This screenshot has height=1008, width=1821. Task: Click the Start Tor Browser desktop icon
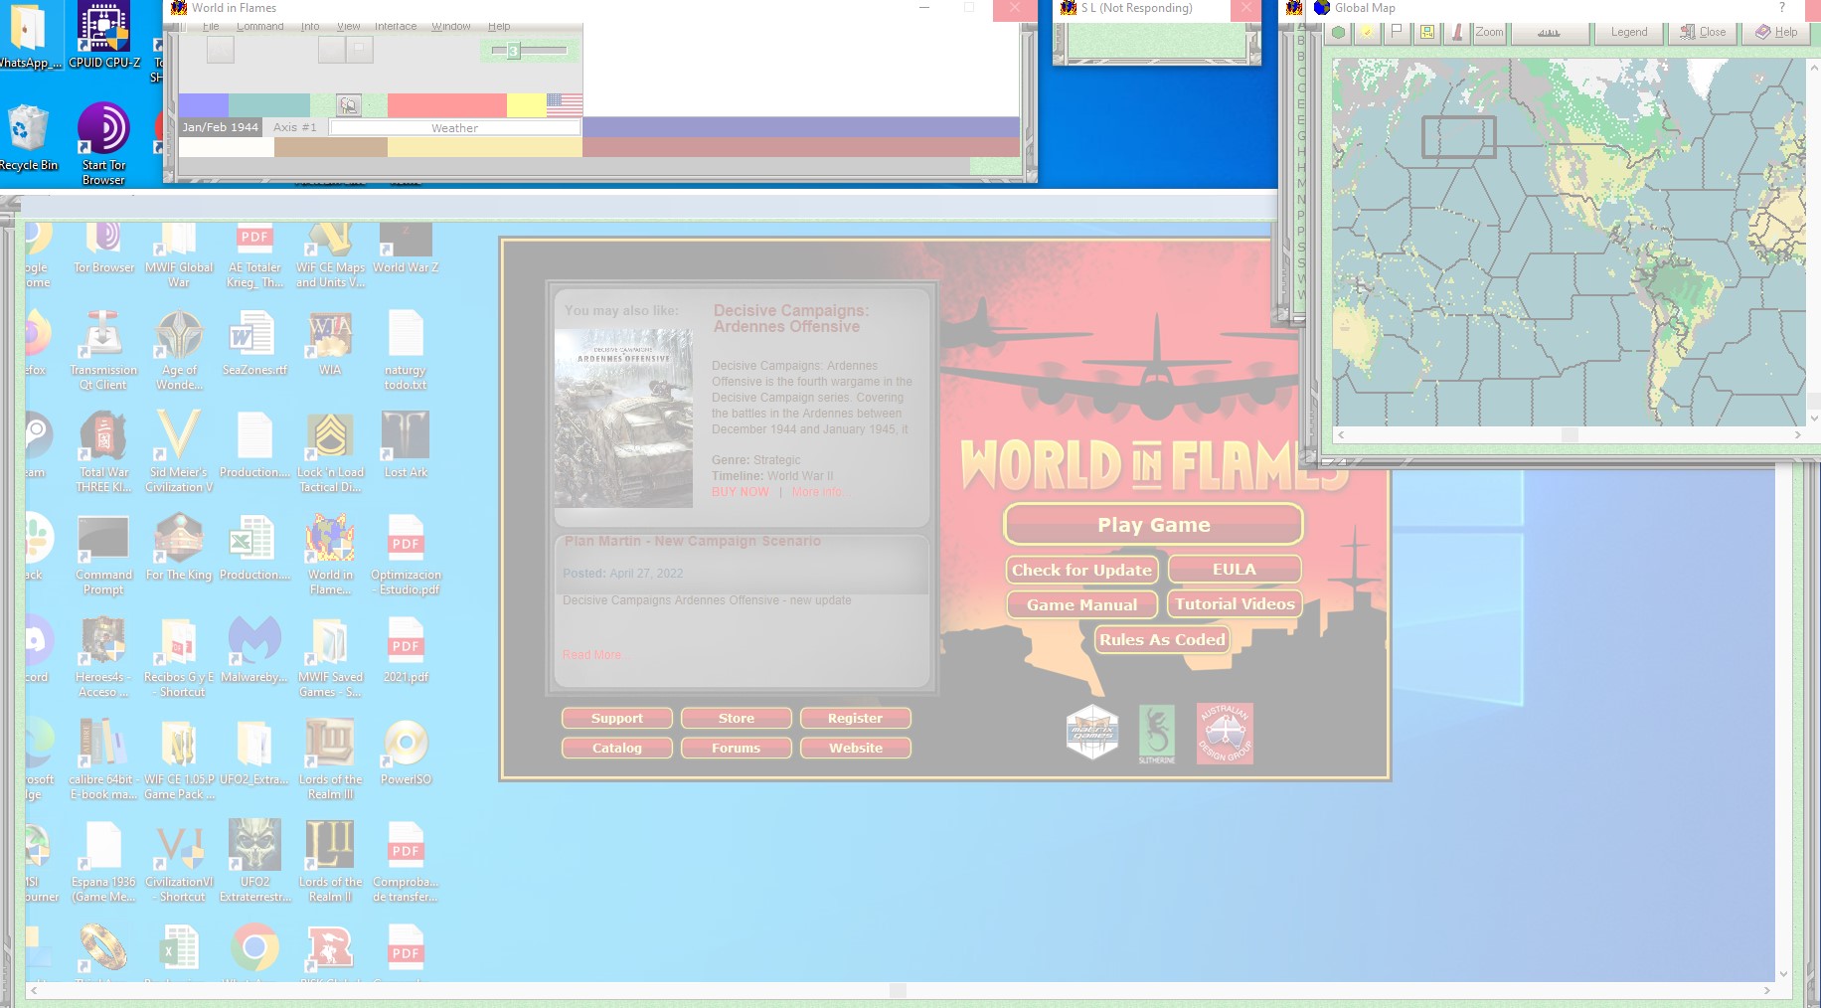pyautogui.click(x=103, y=144)
